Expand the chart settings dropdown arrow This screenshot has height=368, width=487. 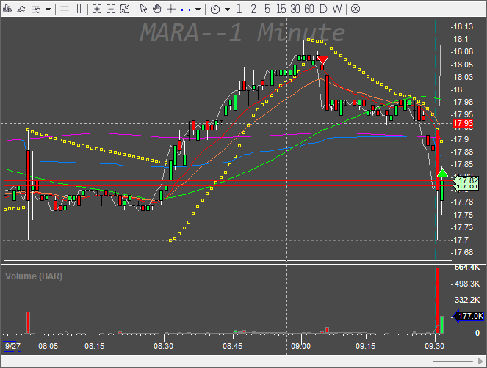[x=48, y=10]
